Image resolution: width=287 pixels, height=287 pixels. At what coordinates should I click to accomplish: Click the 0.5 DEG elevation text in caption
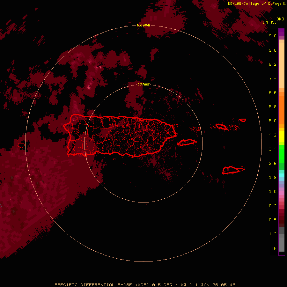pyautogui.click(x=162, y=285)
